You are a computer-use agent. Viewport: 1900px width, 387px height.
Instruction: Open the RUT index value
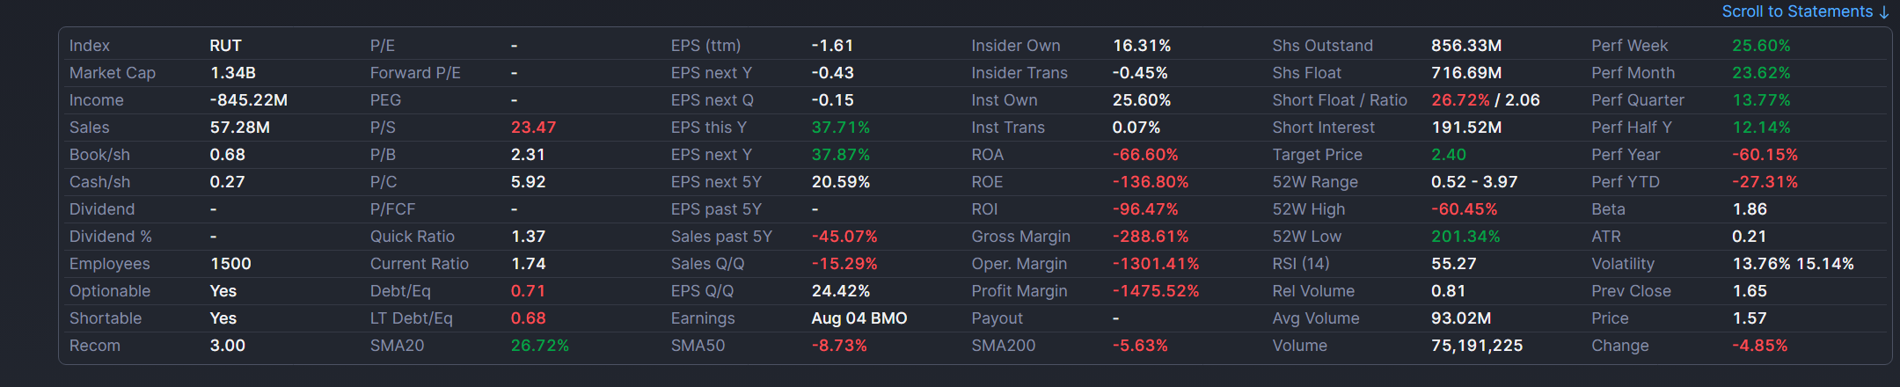click(225, 46)
